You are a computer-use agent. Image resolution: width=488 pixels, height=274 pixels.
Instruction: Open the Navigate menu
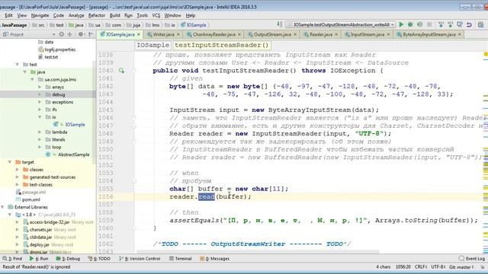(x=40, y=15)
